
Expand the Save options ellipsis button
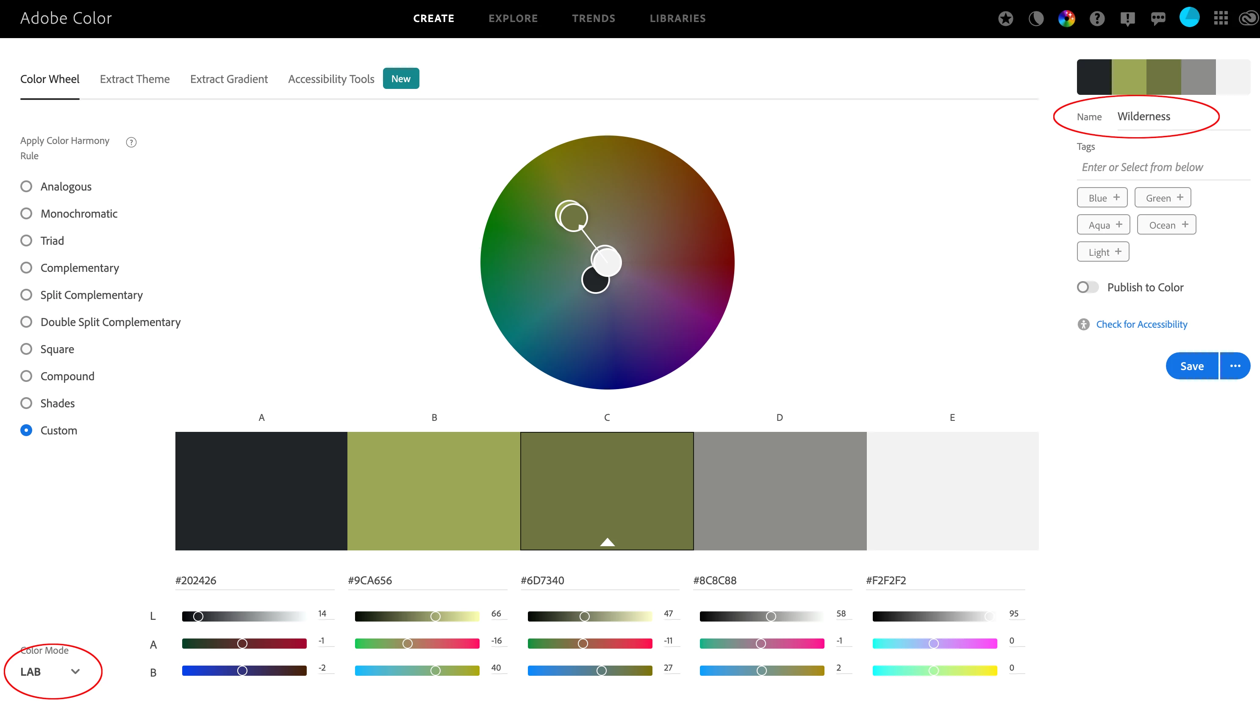pyautogui.click(x=1235, y=366)
